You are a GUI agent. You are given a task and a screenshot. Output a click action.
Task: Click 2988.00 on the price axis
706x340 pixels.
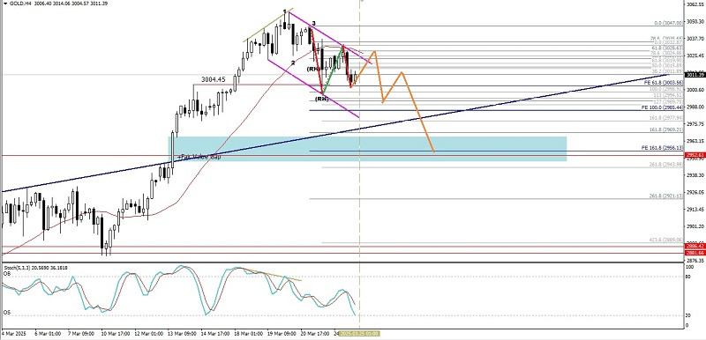695,107
